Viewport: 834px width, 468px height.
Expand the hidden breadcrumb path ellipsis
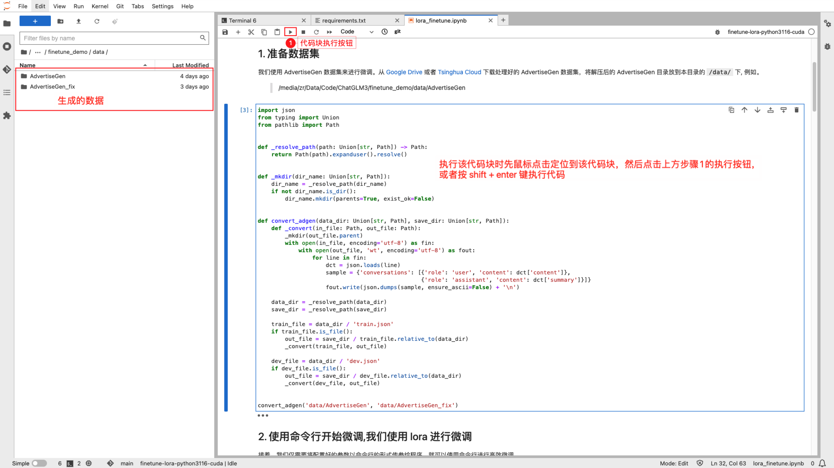point(38,52)
